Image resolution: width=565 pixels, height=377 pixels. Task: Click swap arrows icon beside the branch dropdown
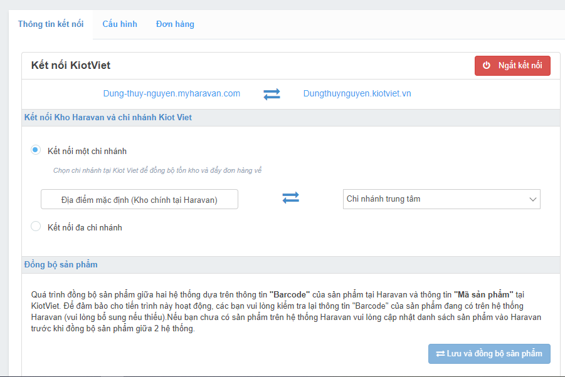[x=290, y=198]
